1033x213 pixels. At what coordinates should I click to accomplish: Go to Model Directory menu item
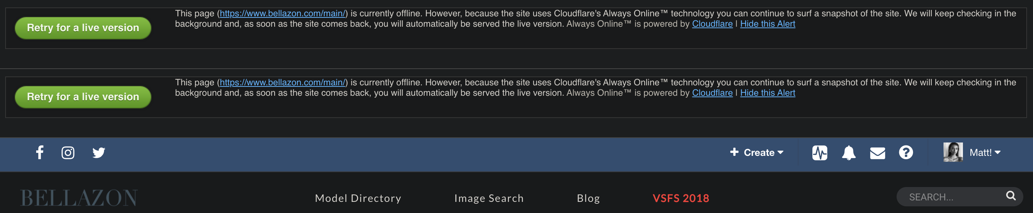point(358,198)
